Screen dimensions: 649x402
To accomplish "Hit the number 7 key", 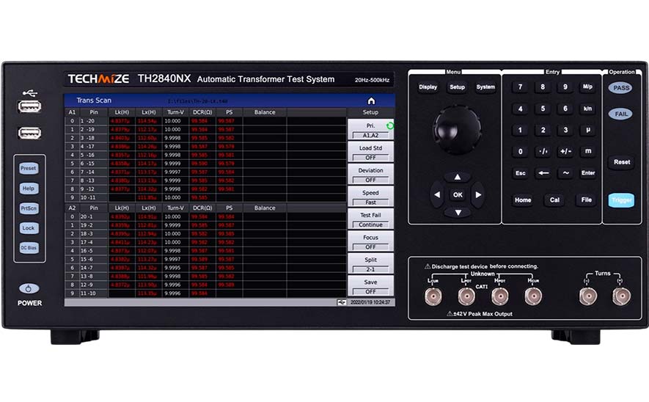I will (520, 87).
